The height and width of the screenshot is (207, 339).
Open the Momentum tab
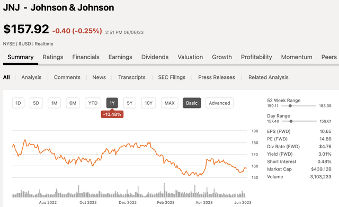297,57
